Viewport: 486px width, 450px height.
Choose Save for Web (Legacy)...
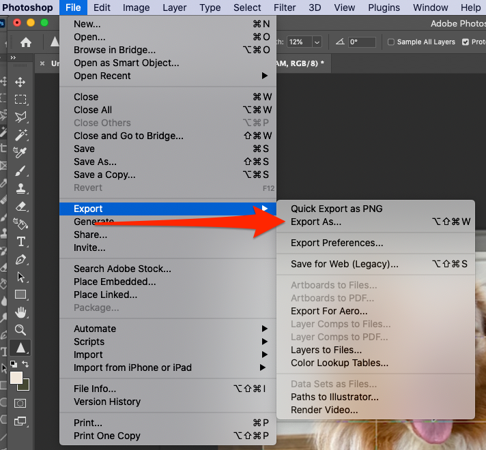[x=375, y=264]
